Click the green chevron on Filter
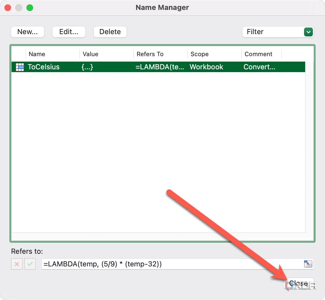Viewport: 325px width, 300px height. tap(308, 32)
